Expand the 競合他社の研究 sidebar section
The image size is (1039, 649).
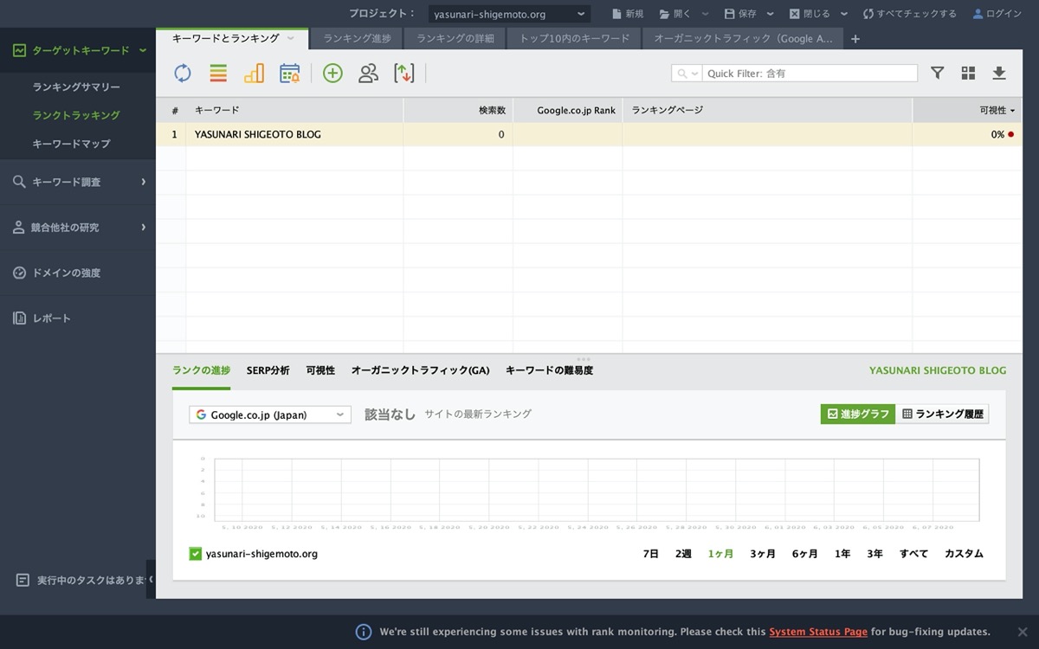click(78, 228)
